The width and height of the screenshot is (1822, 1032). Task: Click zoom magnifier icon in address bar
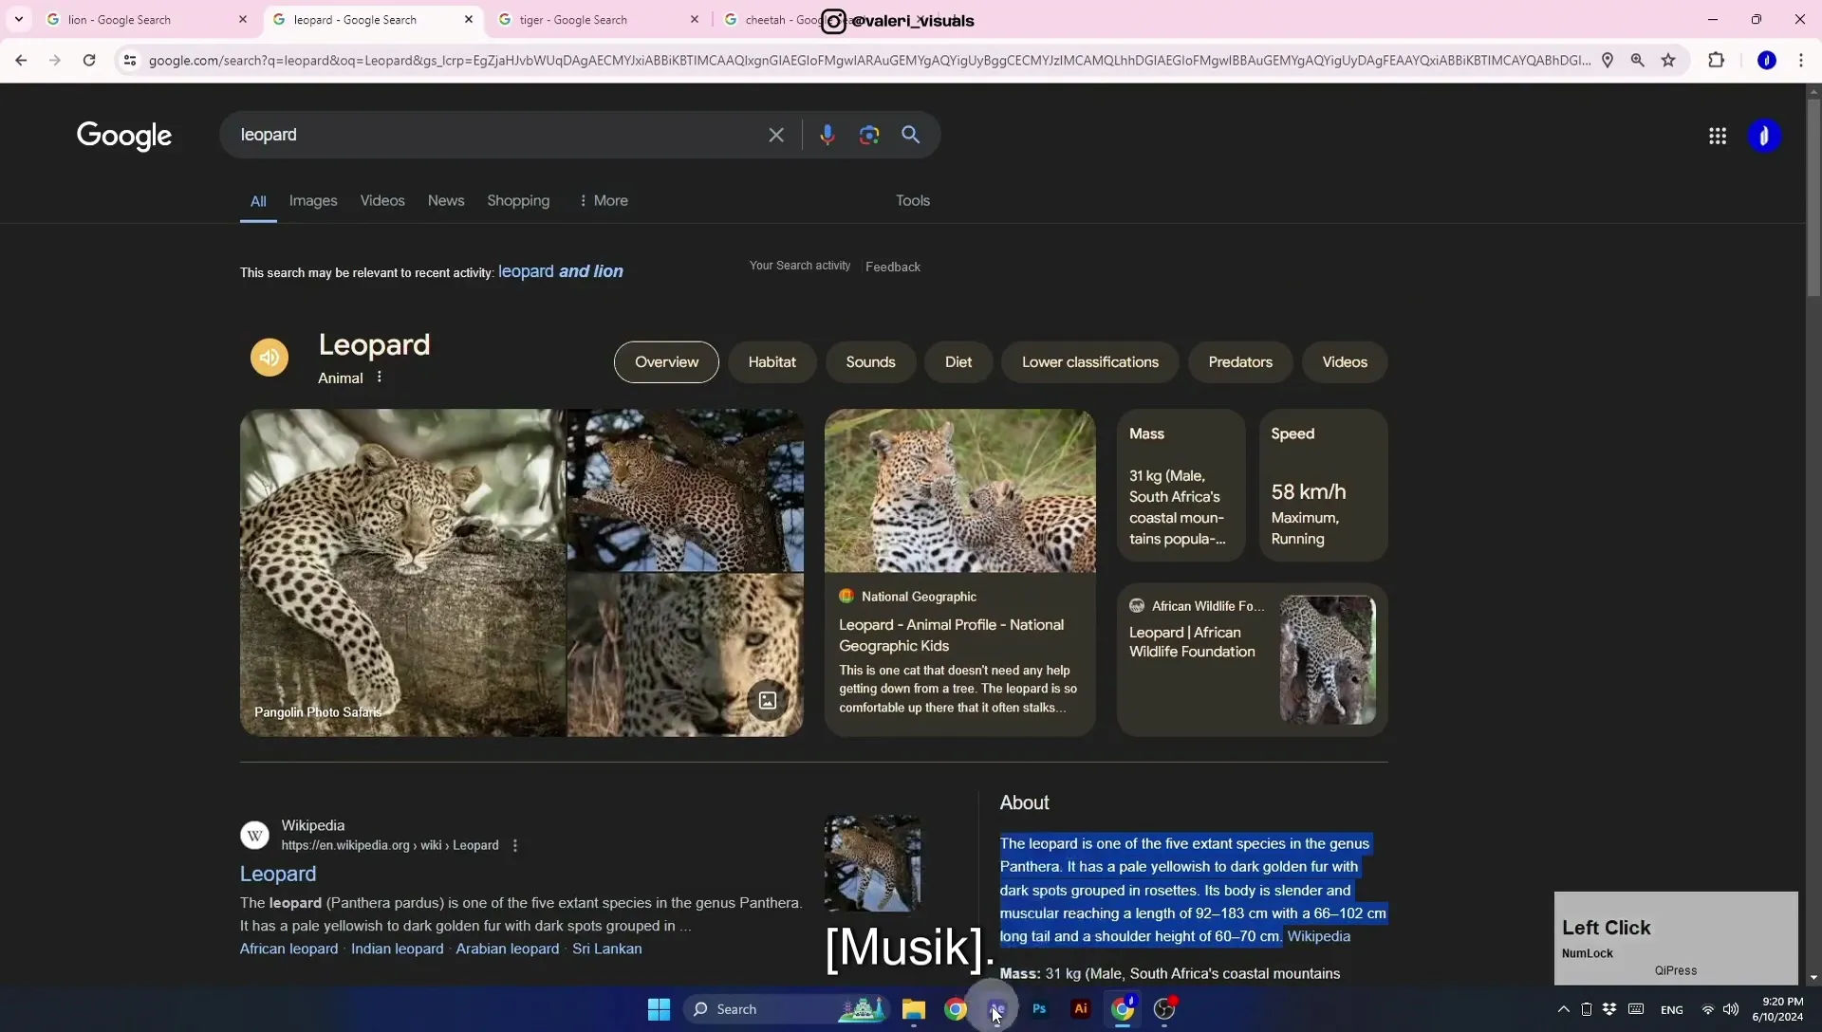[x=1638, y=61]
